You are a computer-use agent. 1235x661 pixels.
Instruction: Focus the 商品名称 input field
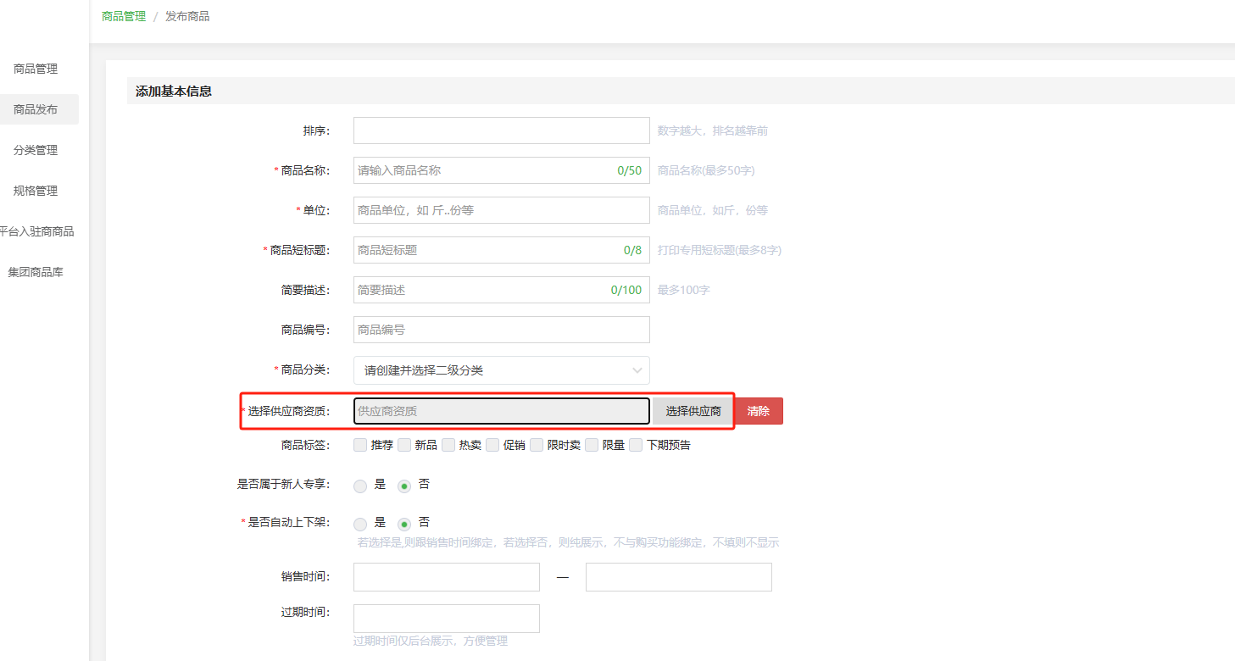[x=483, y=170]
